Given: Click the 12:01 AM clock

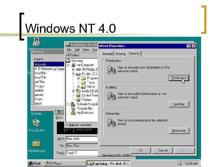Looking at the screenshot, I should [x=191, y=164].
